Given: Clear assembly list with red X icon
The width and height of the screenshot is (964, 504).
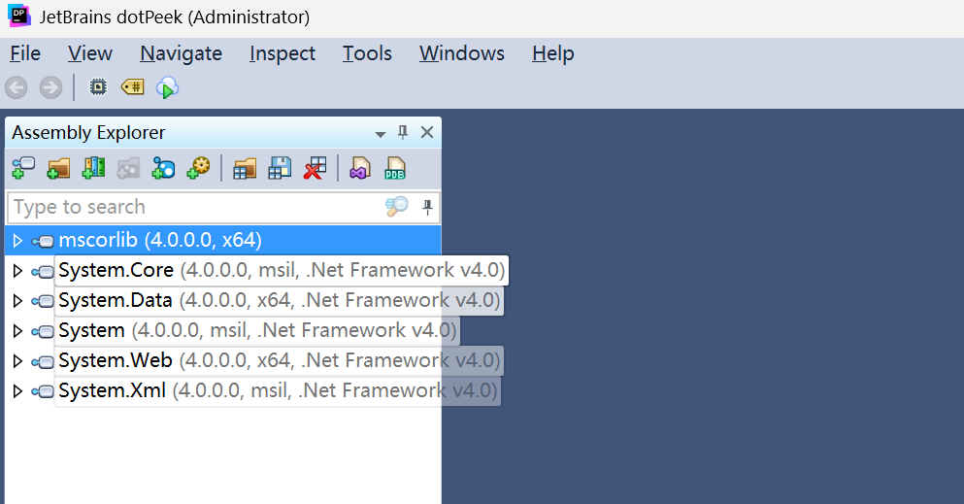Looking at the screenshot, I should (x=315, y=168).
